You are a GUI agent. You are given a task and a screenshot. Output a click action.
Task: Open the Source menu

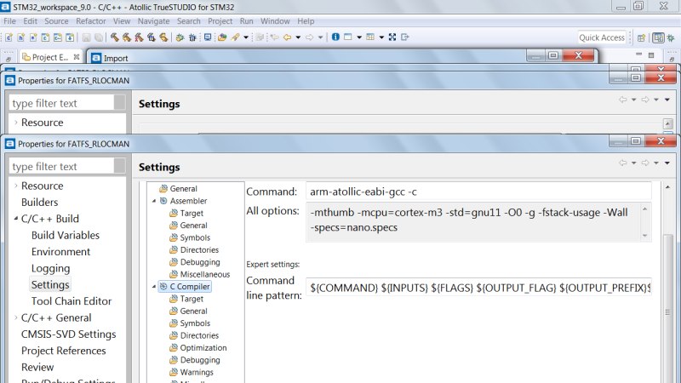[56, 20]
